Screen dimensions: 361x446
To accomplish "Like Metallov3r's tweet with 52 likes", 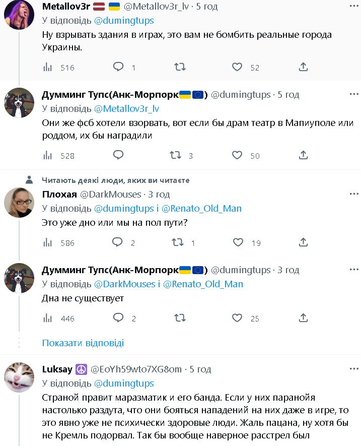I will coord(237,67).
